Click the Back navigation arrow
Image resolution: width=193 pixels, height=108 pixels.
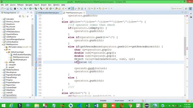click(103, 9)
